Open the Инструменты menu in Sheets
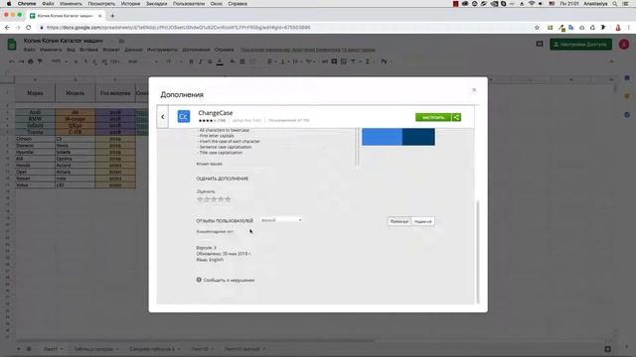The image size is (636, 357). 162,50
